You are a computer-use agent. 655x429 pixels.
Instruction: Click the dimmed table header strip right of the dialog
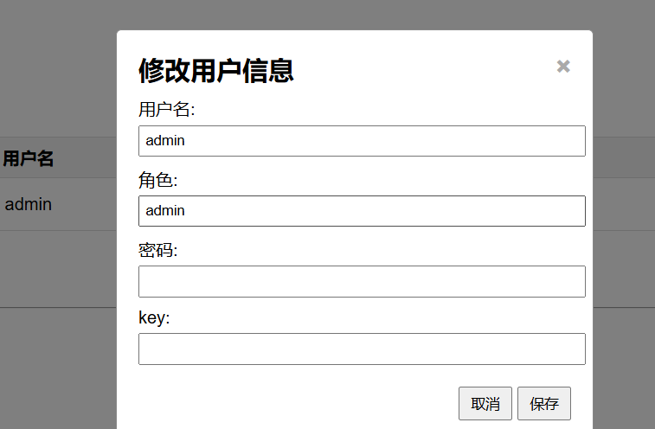[623, 157]
